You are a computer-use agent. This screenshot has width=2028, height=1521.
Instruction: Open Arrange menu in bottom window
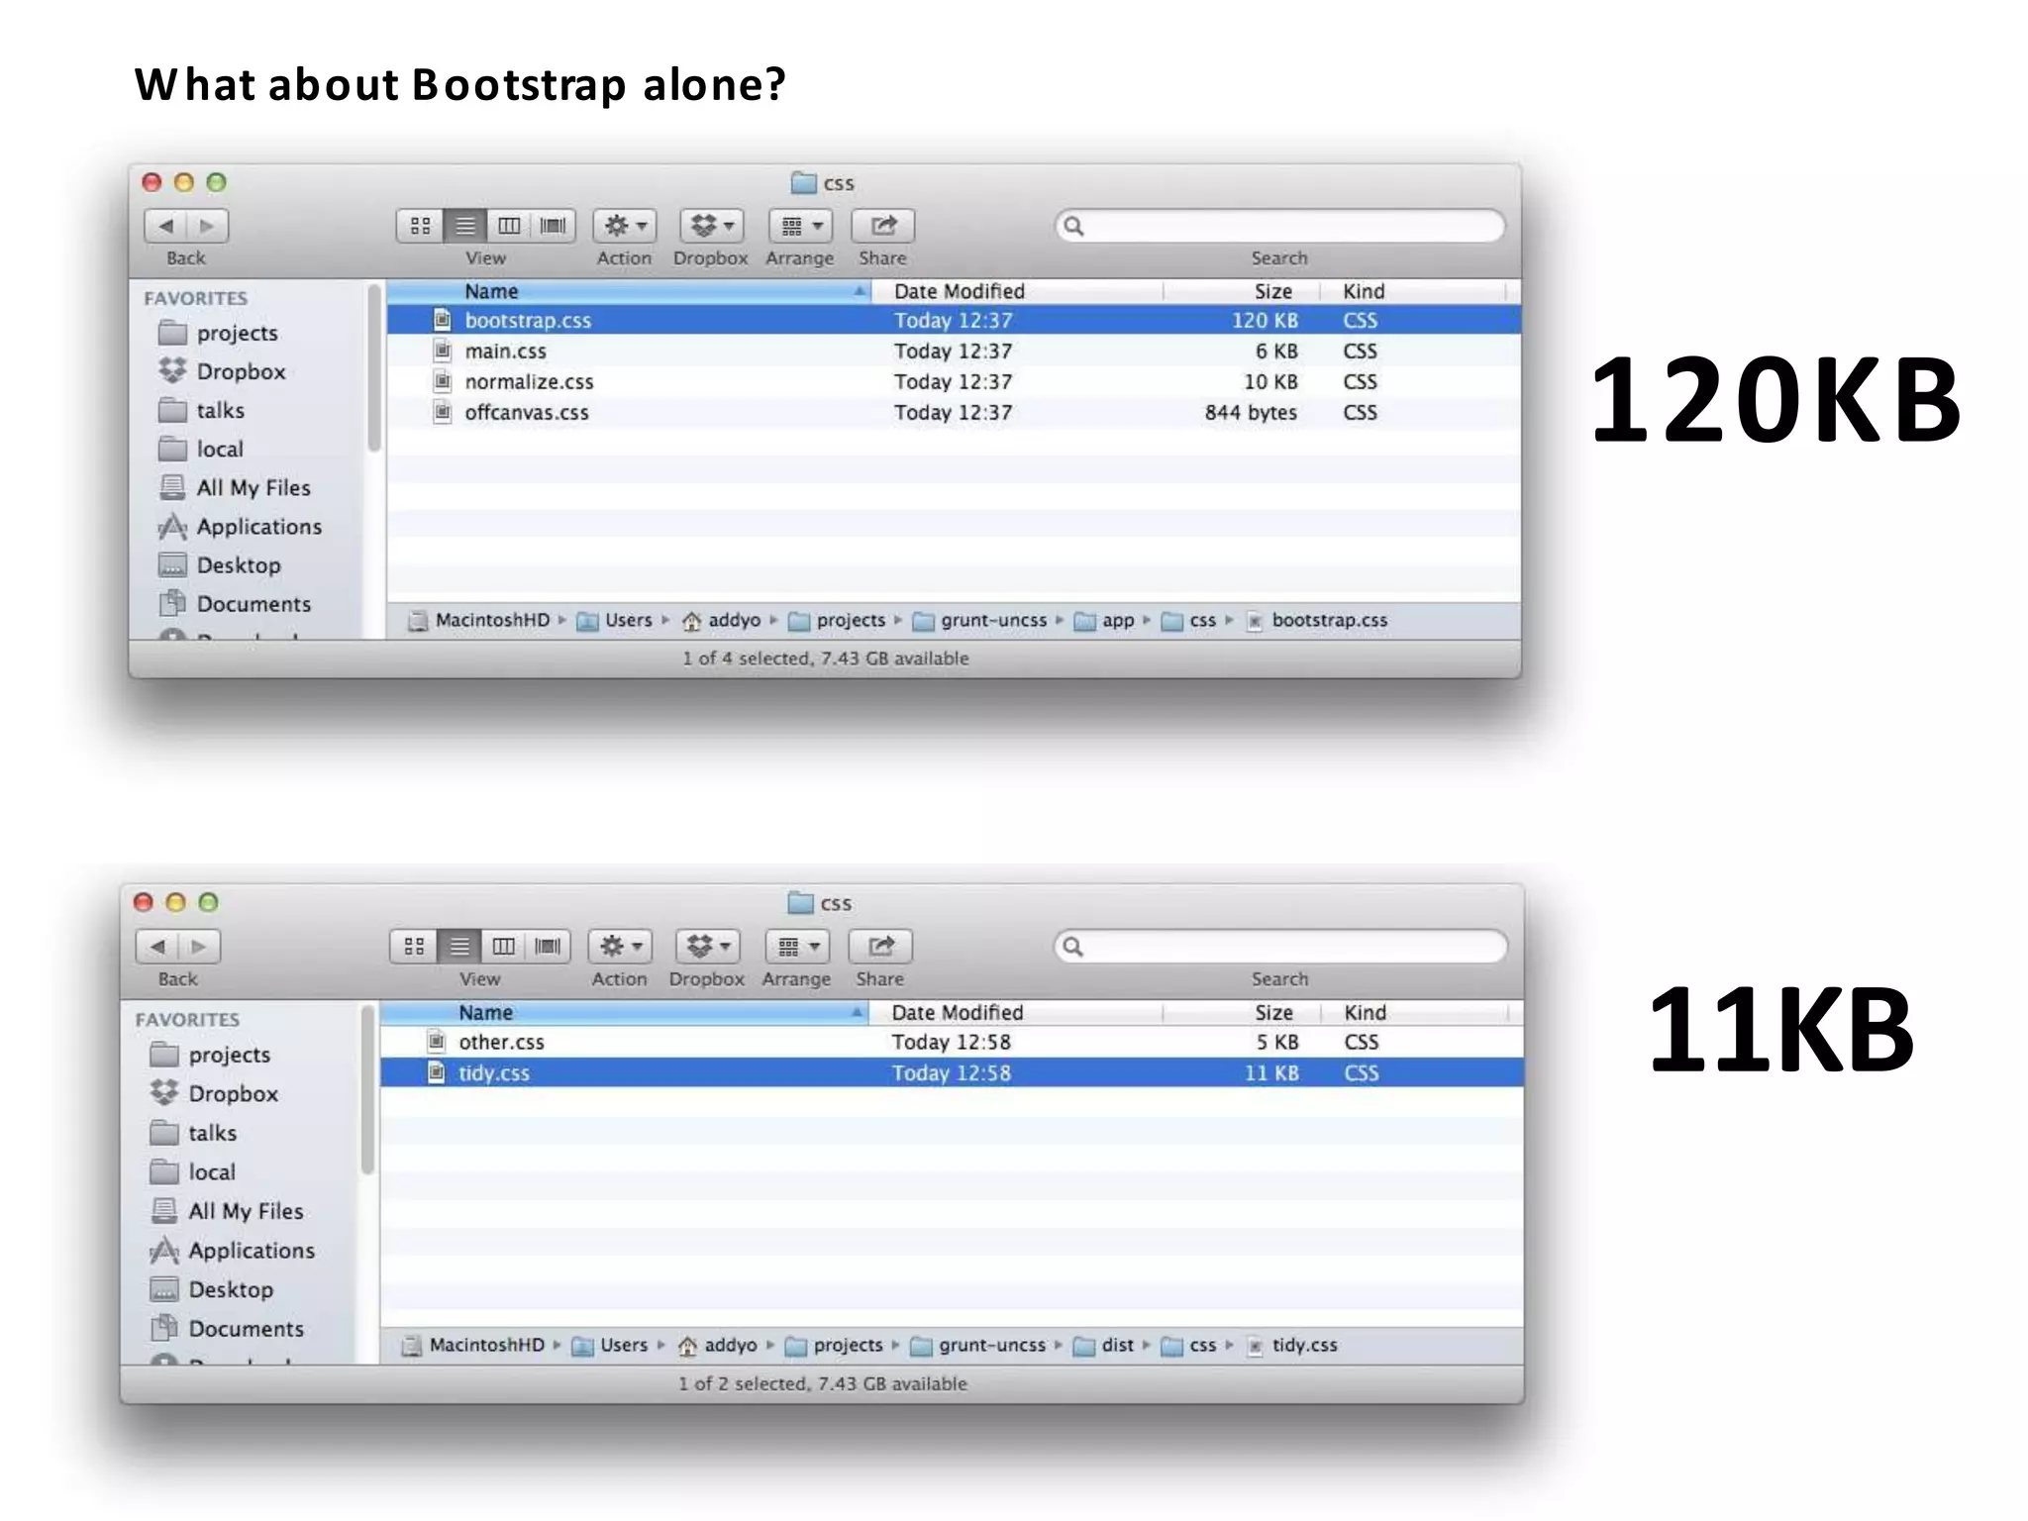coord(796,946)
